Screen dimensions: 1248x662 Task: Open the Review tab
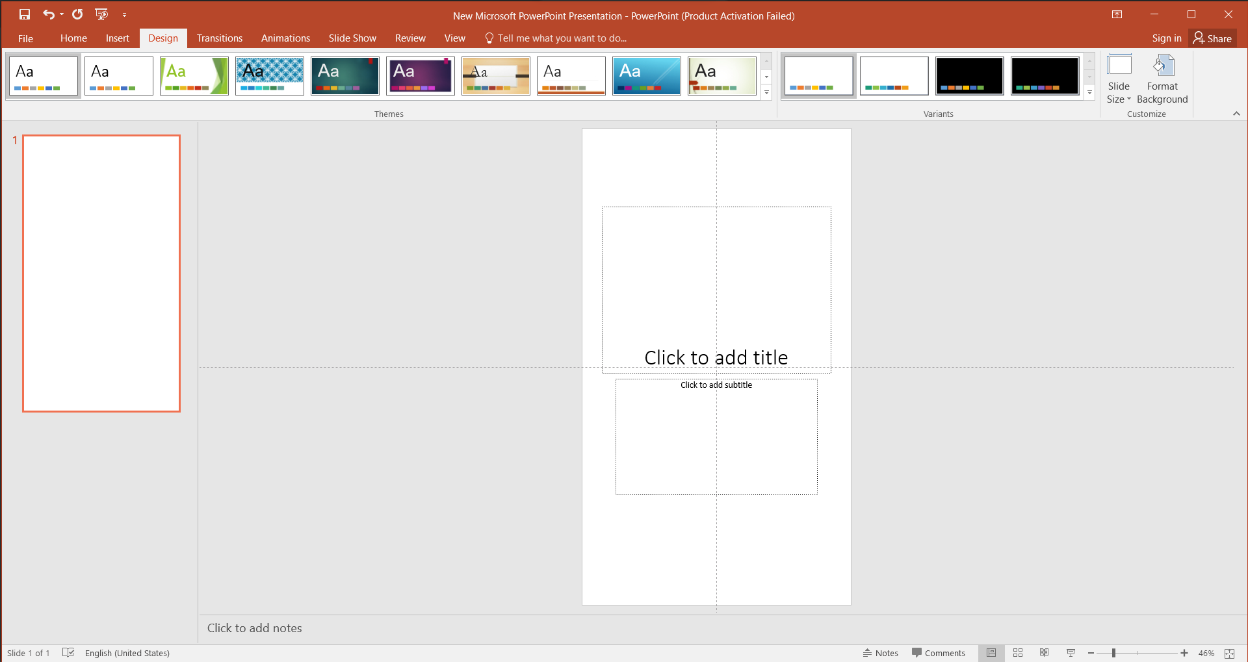(x=410, y=38)
